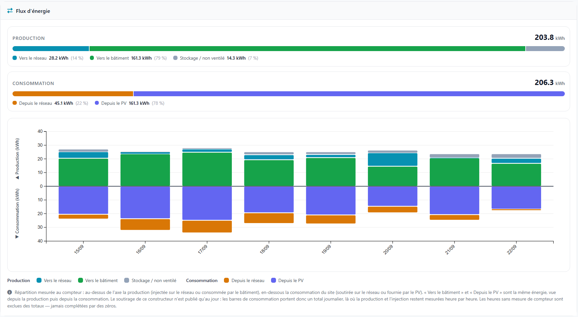Click the purple PV bar for 20/09
The image size is (578, 317).
(393, 196)
